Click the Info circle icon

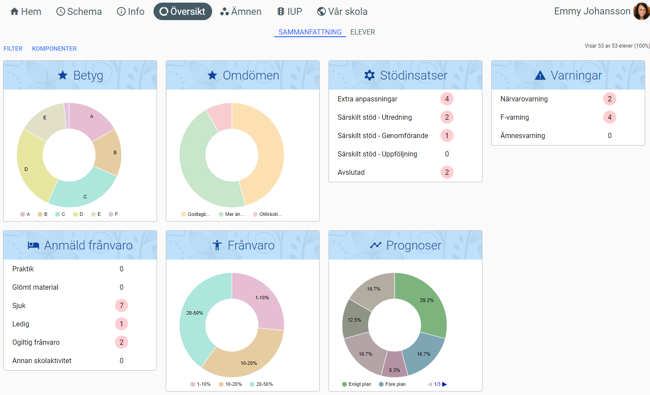pos(121,12)
